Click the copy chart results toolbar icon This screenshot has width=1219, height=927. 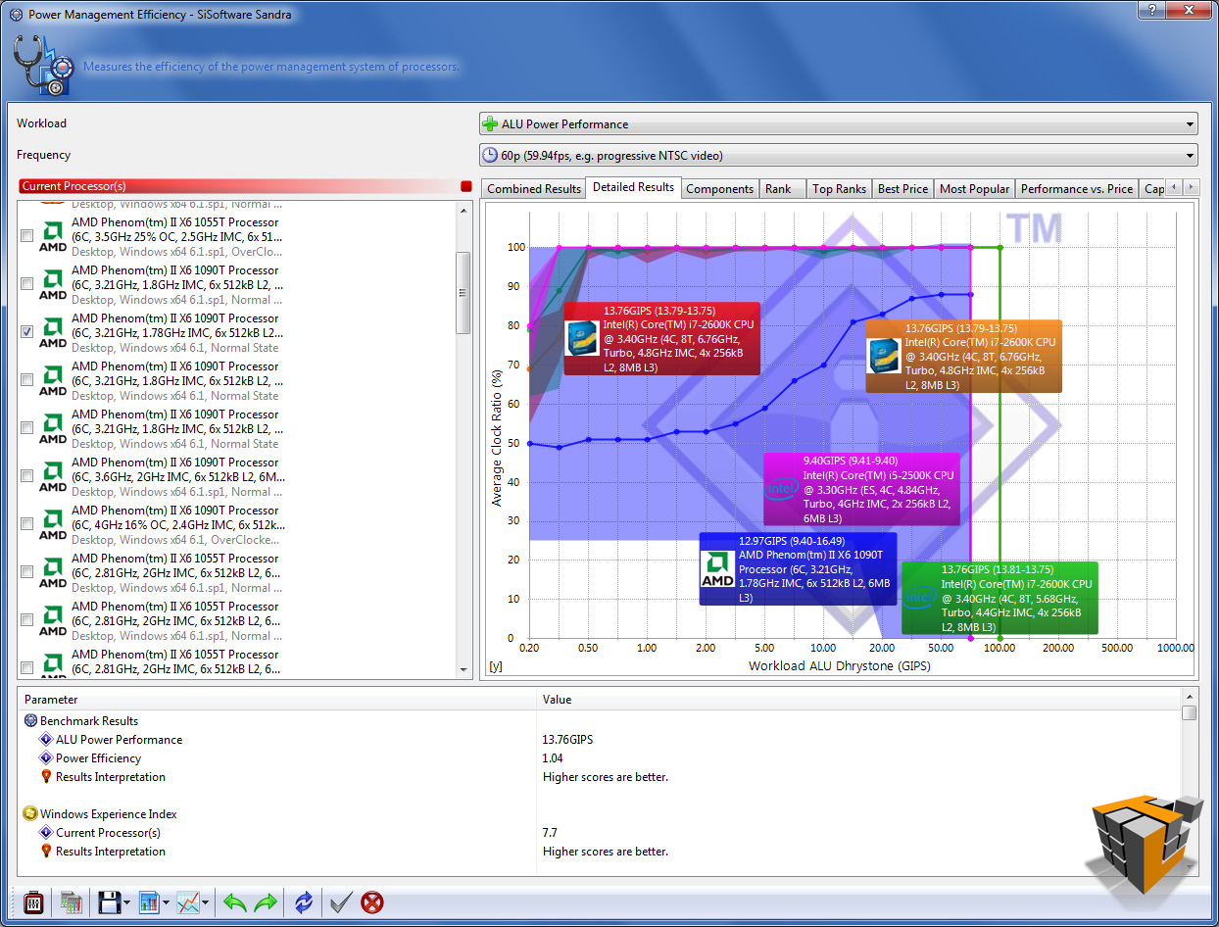tap(71, 903)
